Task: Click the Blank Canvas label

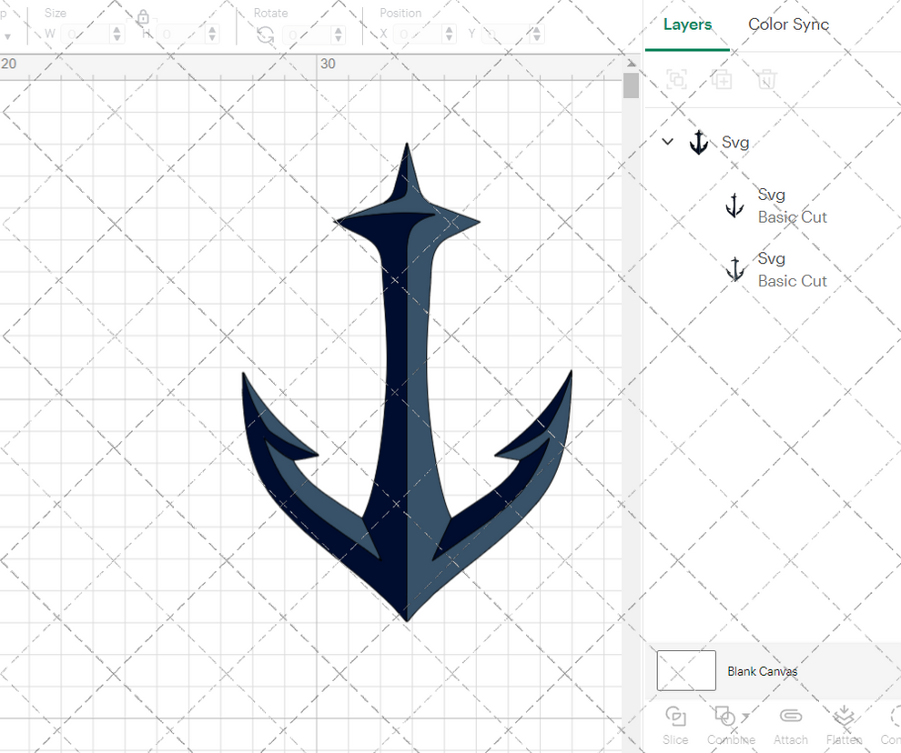Action: pyautogui.click(x=763, y=670)
